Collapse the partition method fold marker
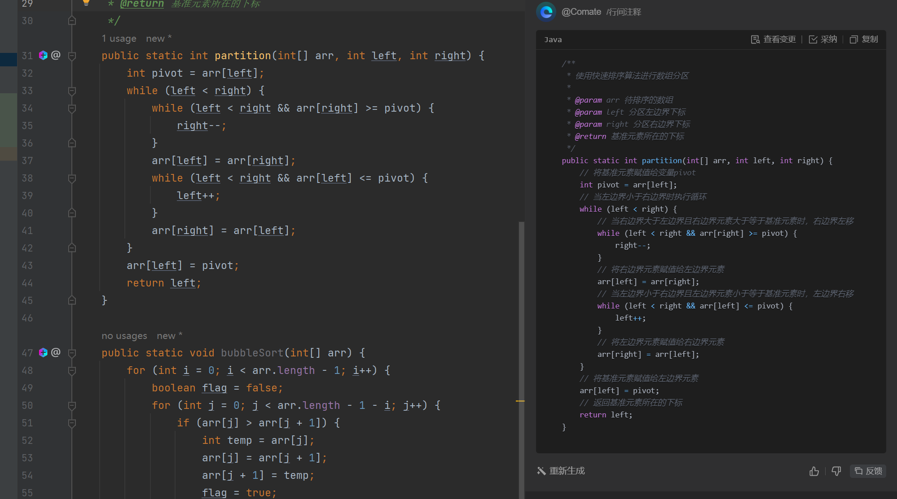This screenshot has height=499, width=897. [72, 56]
